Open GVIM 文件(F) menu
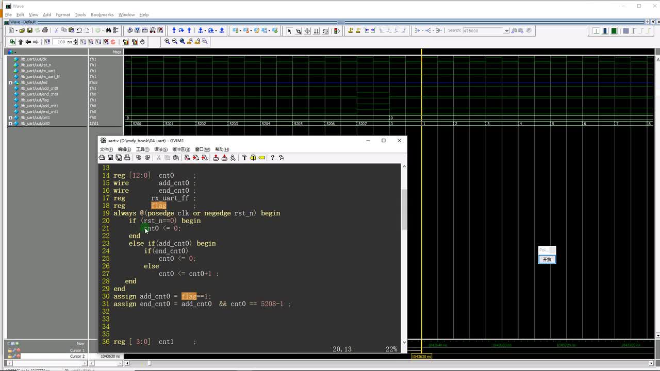The image size is (660, 371). pos(106,149)
